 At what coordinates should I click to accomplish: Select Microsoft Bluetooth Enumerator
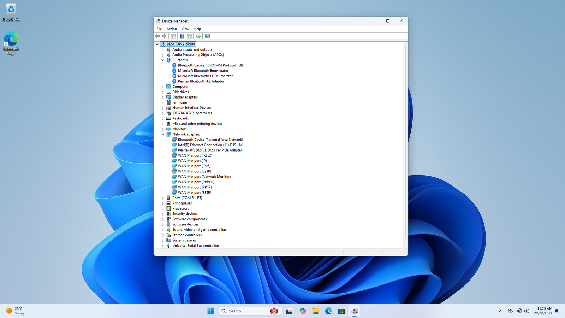[203, 71]
